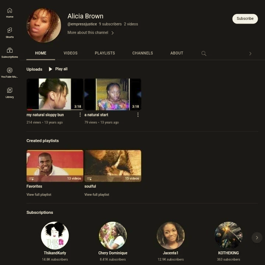Click the ThikandKurly channel name
Image resolution: width=265 pixels, height=265 pixels.
(x=55, y=253)
